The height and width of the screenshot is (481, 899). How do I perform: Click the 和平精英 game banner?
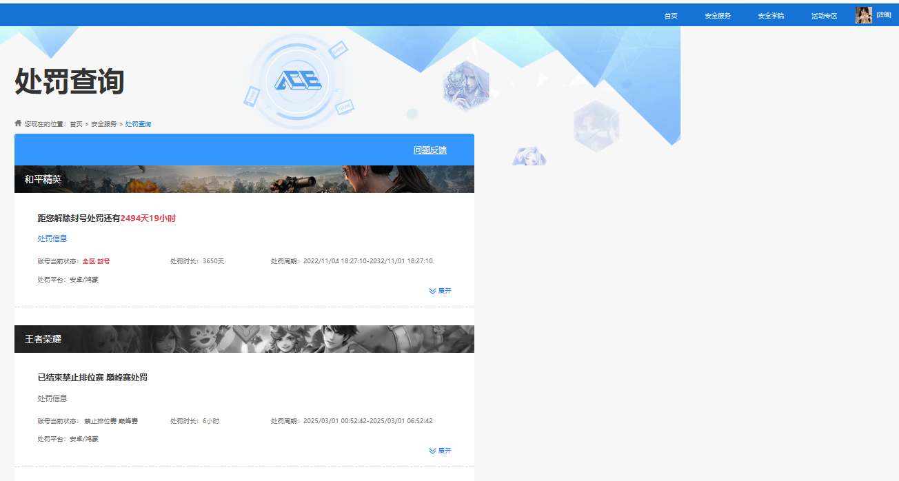244,179
